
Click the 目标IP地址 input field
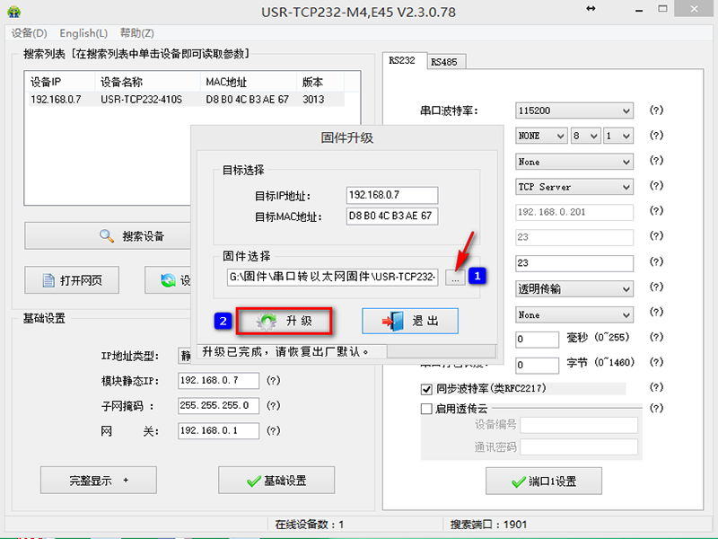point(391,196)
